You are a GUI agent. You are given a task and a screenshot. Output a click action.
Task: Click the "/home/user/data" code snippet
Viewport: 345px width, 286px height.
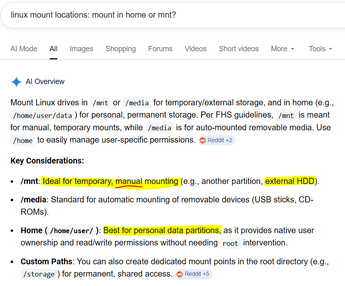(43, 116)
